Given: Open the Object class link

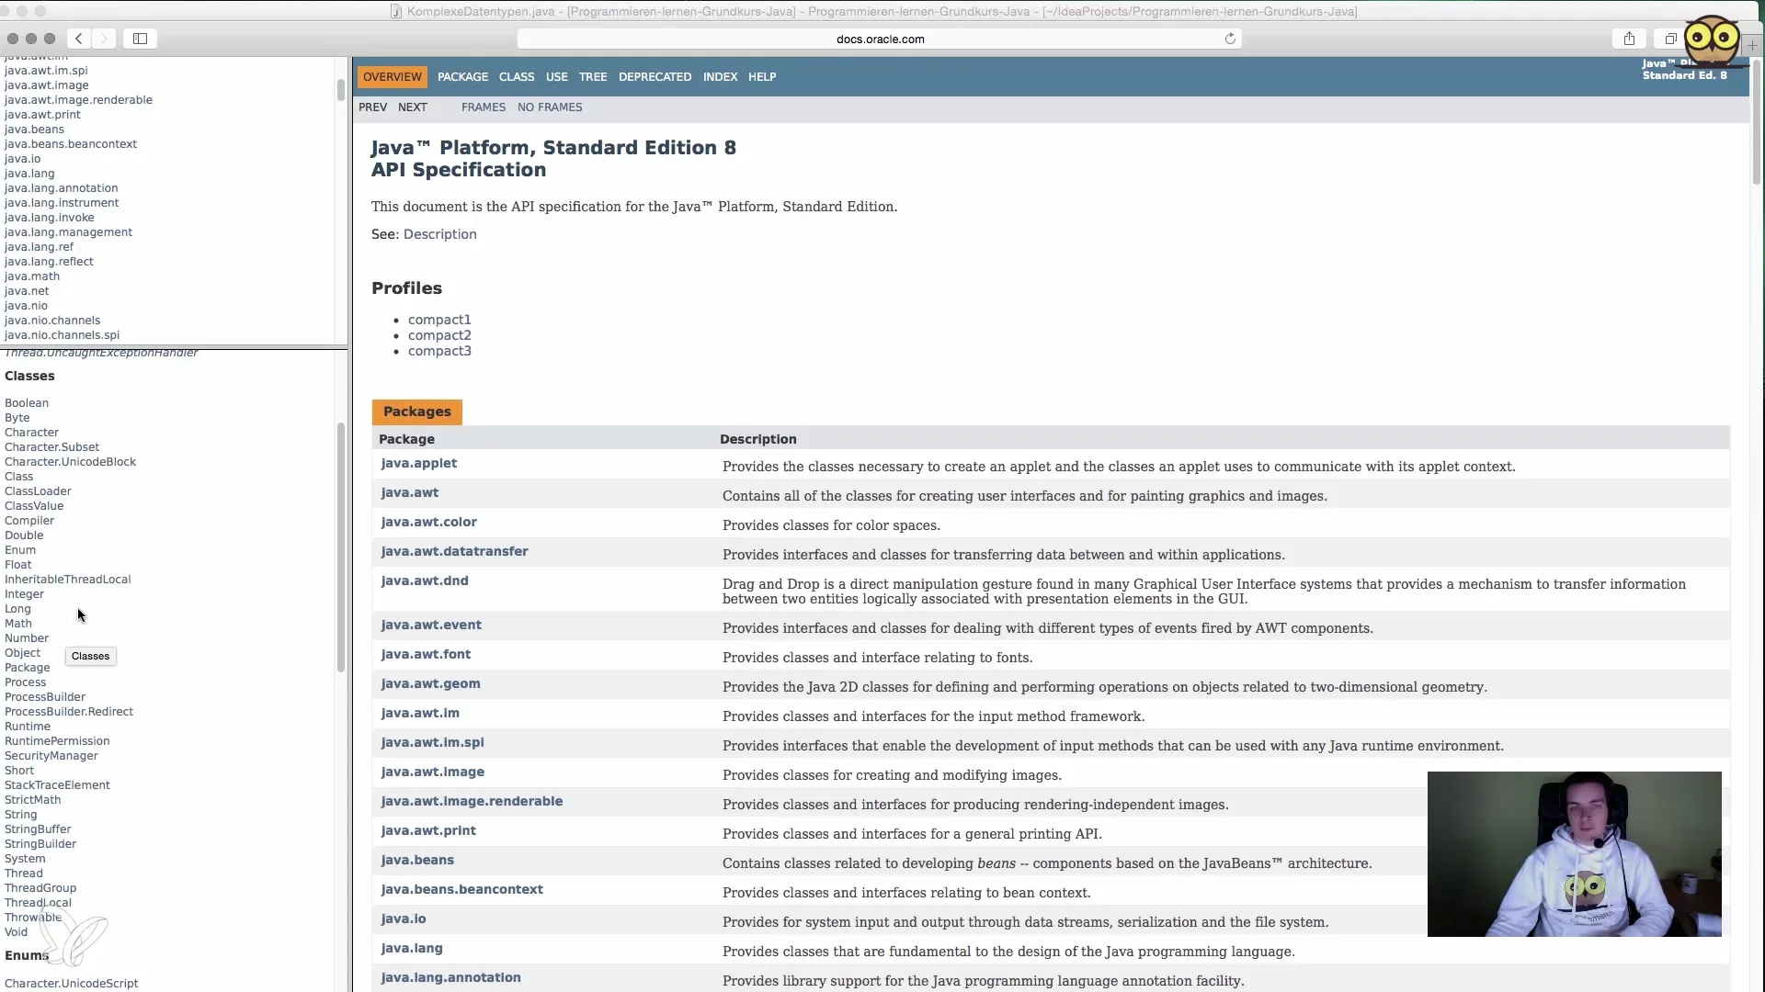Looking at the screenshot, I should click(22, 653).
